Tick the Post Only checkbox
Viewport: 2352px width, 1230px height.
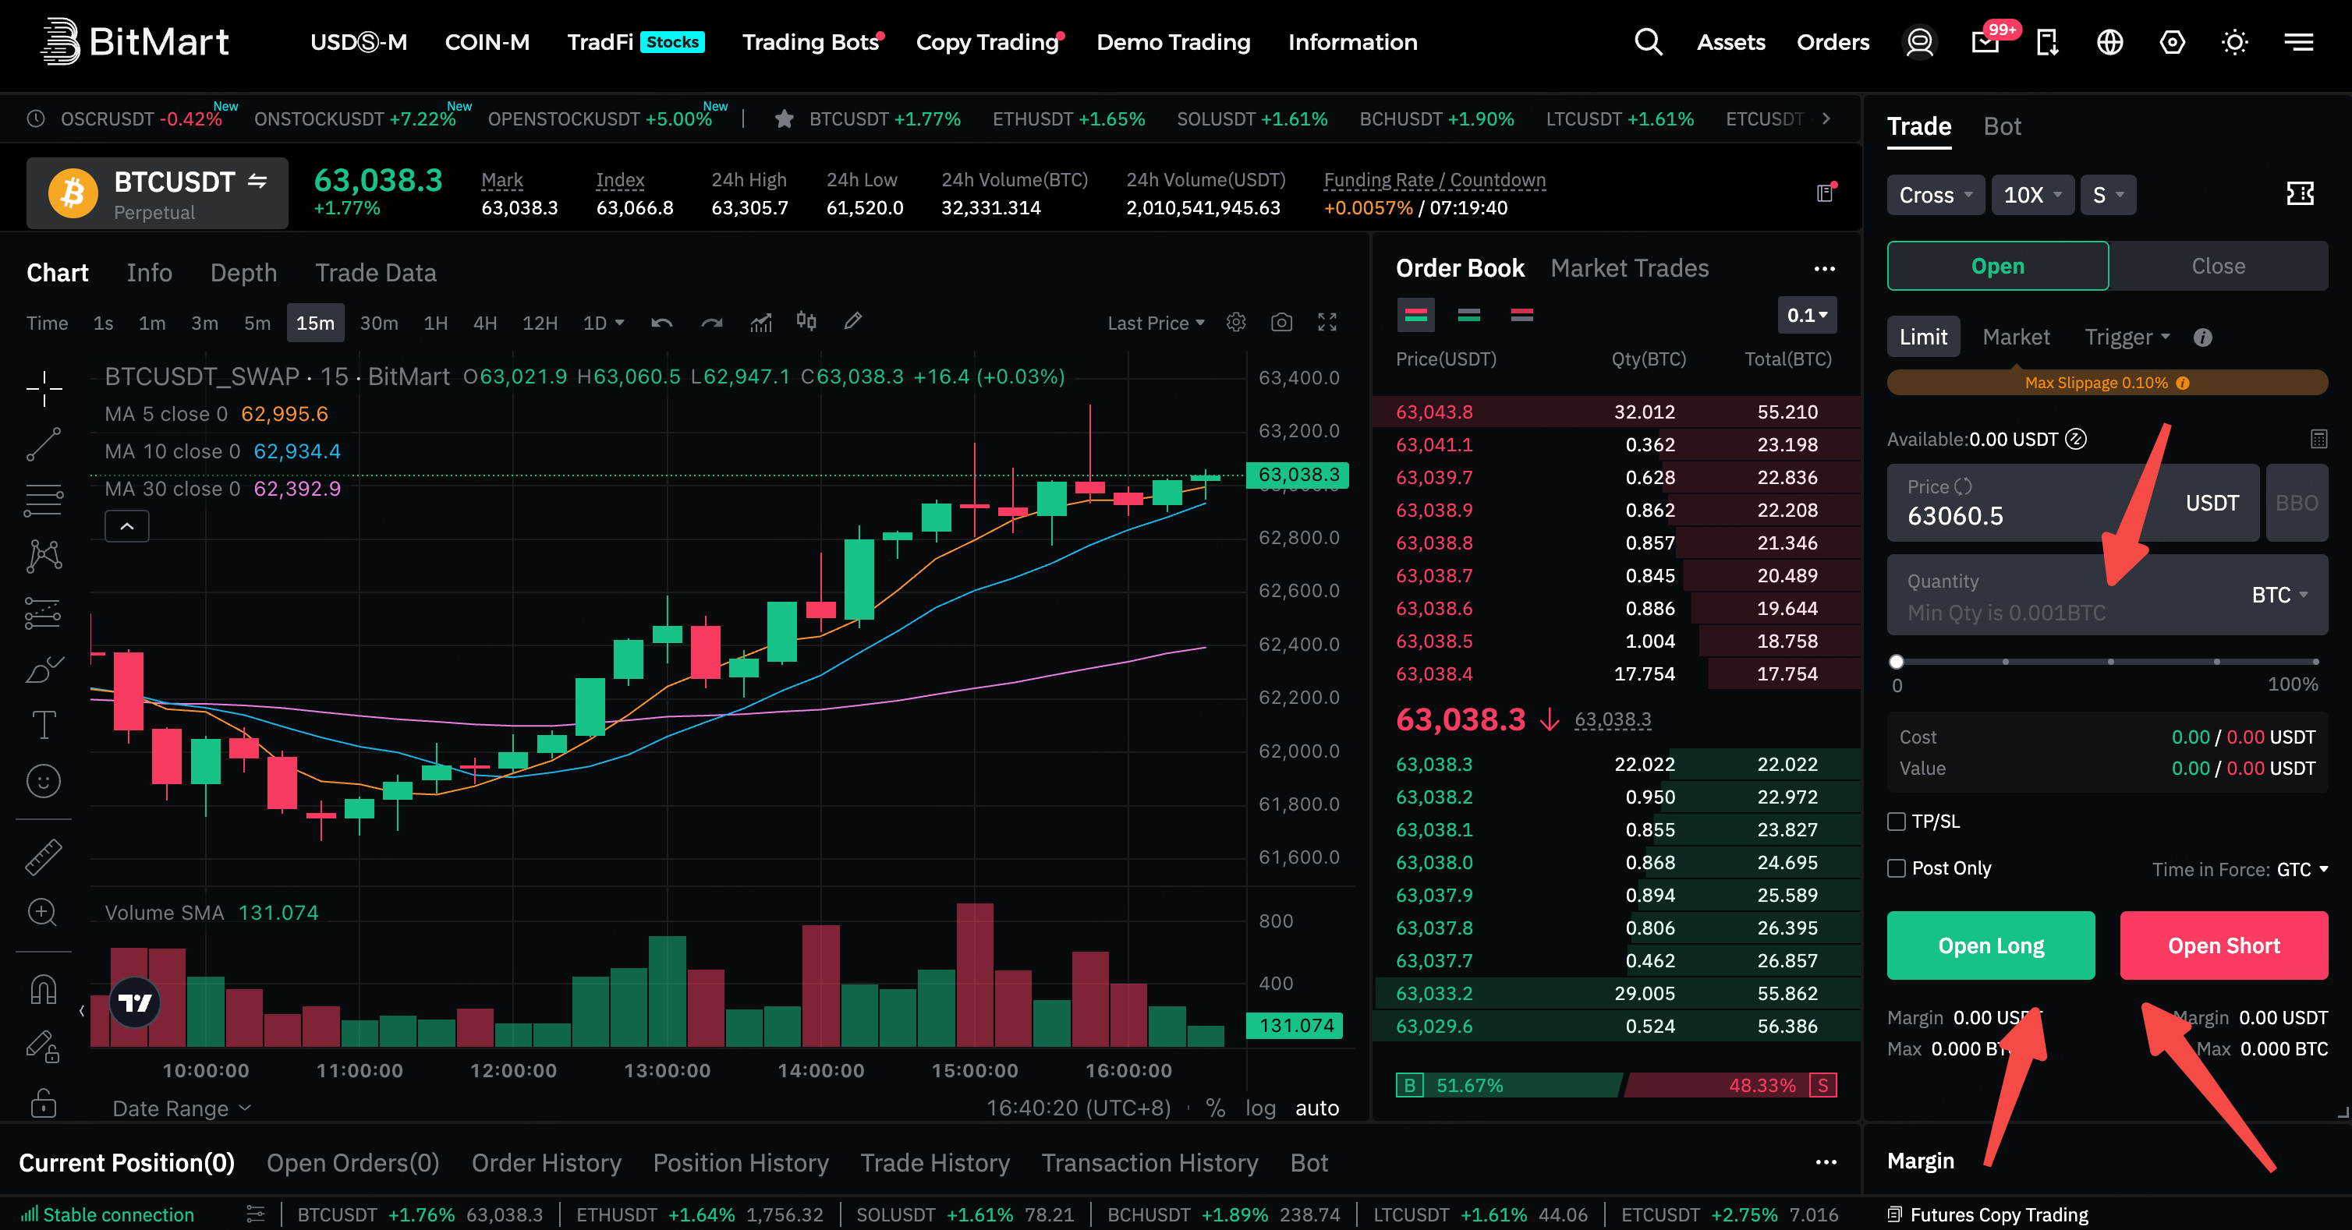pyautogui.click(x=1897, y=868)
